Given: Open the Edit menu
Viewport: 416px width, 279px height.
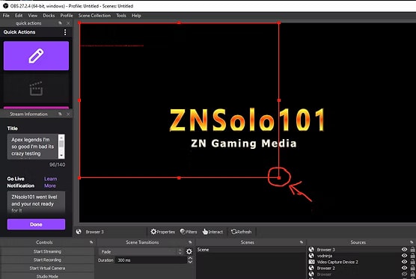Looking at the screenshot, I should [19, 16].
